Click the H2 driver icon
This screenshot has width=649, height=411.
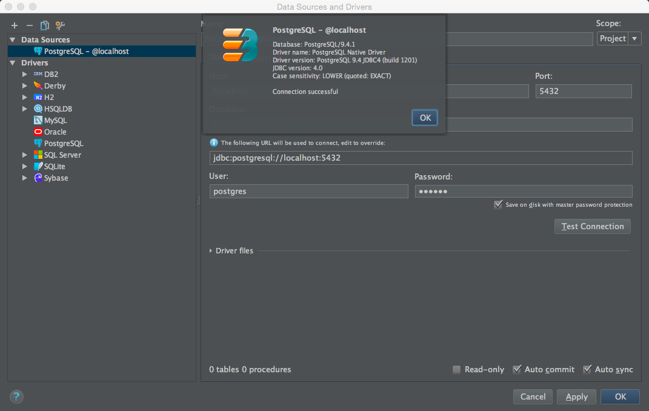point(38,97)
